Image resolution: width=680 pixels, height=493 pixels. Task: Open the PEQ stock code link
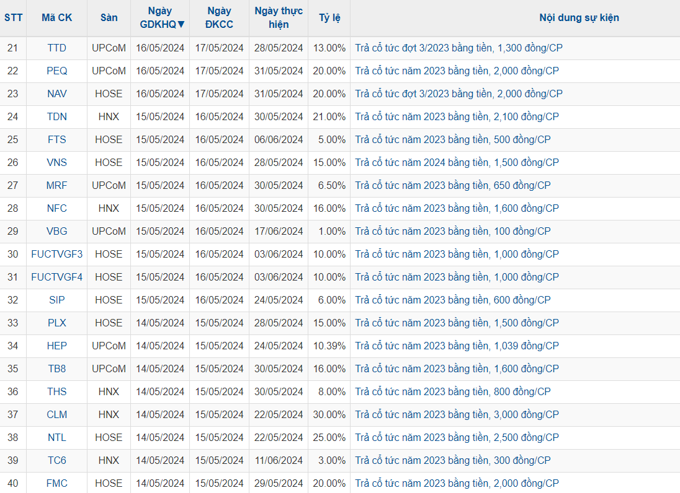[x=56, y=71]
